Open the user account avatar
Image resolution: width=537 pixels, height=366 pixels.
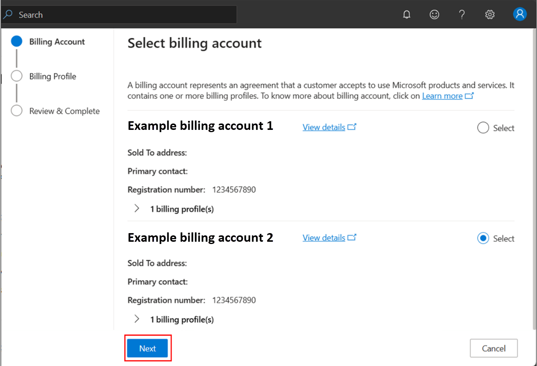(x=520, y=14)
